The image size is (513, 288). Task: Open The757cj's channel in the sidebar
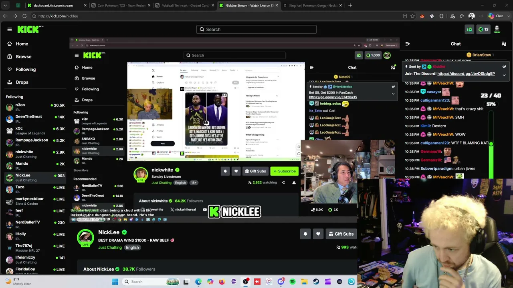[x=34, y=248]
